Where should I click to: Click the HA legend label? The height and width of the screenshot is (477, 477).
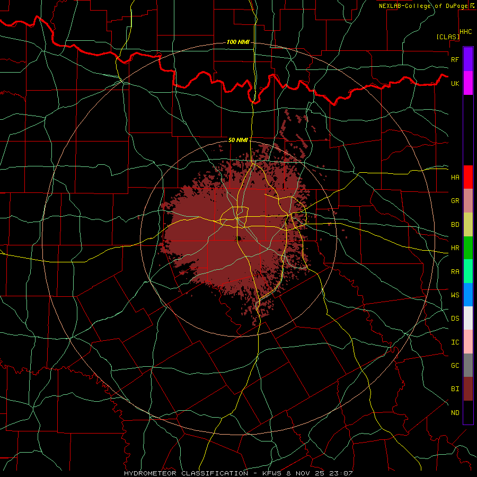point(455,177)
